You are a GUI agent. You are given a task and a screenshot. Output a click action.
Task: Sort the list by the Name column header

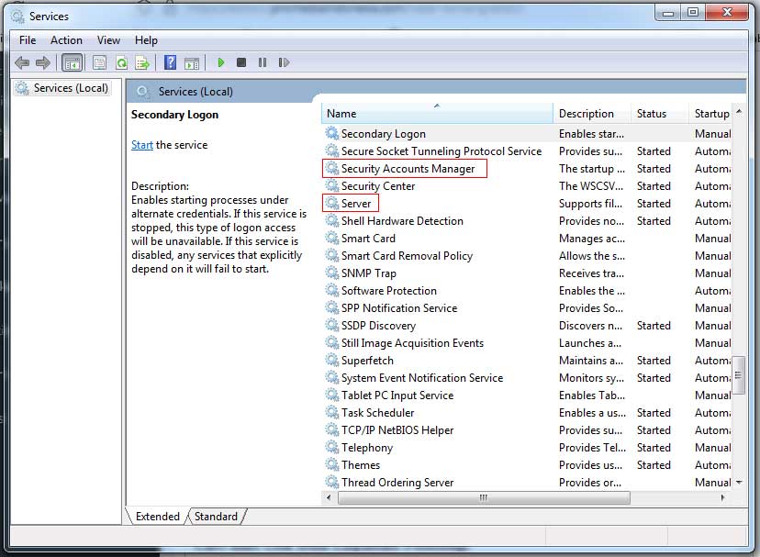coord(436,114)
